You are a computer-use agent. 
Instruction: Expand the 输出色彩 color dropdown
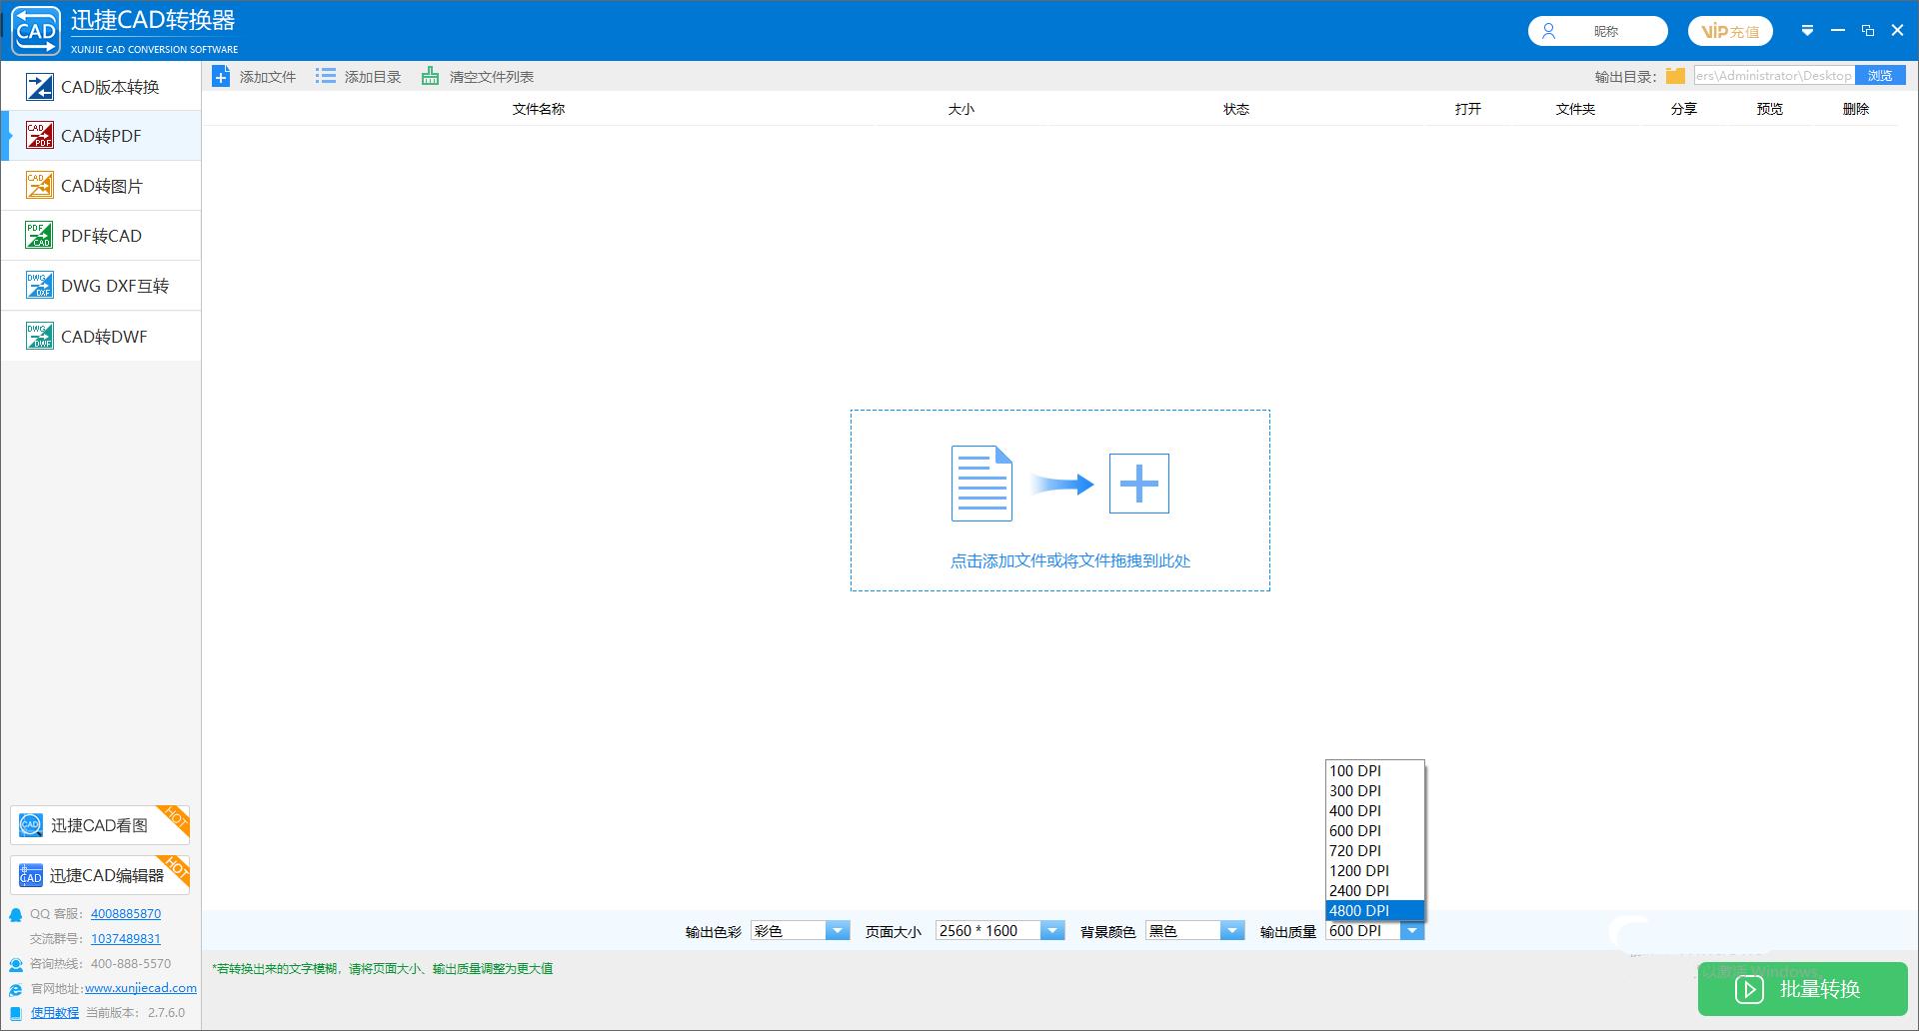point(838,931)
